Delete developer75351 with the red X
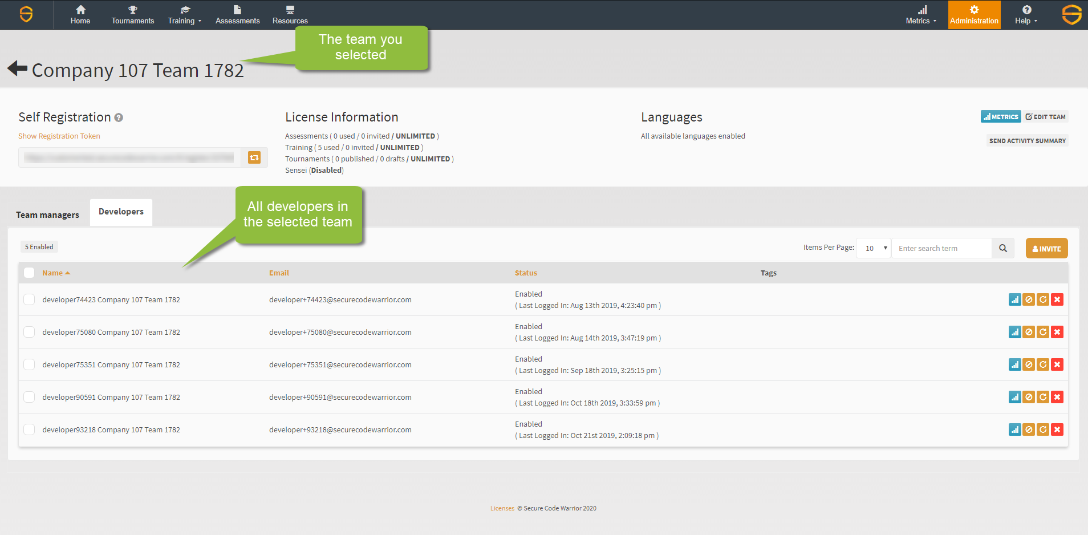This screenshot has height=535, width=1088. [x=1057, y=364]
